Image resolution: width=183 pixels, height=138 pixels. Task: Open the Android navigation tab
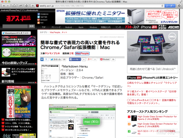tap(69, 27)
